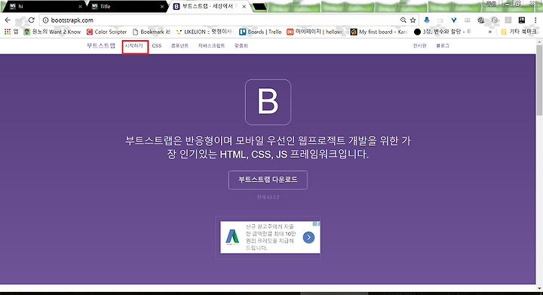543x295 pixels.
Task: Go back with the browser back arrow
Action: [8, 20]
